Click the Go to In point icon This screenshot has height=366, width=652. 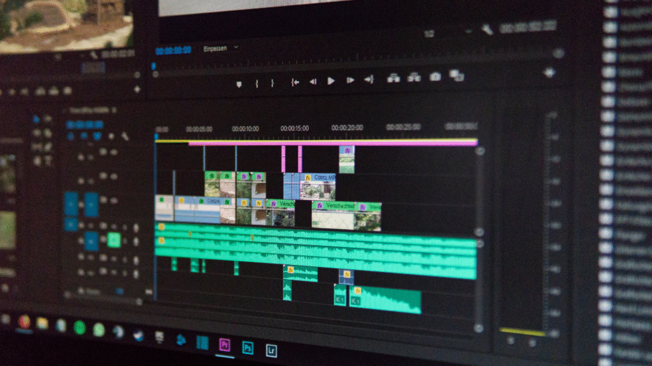(295, 82)
